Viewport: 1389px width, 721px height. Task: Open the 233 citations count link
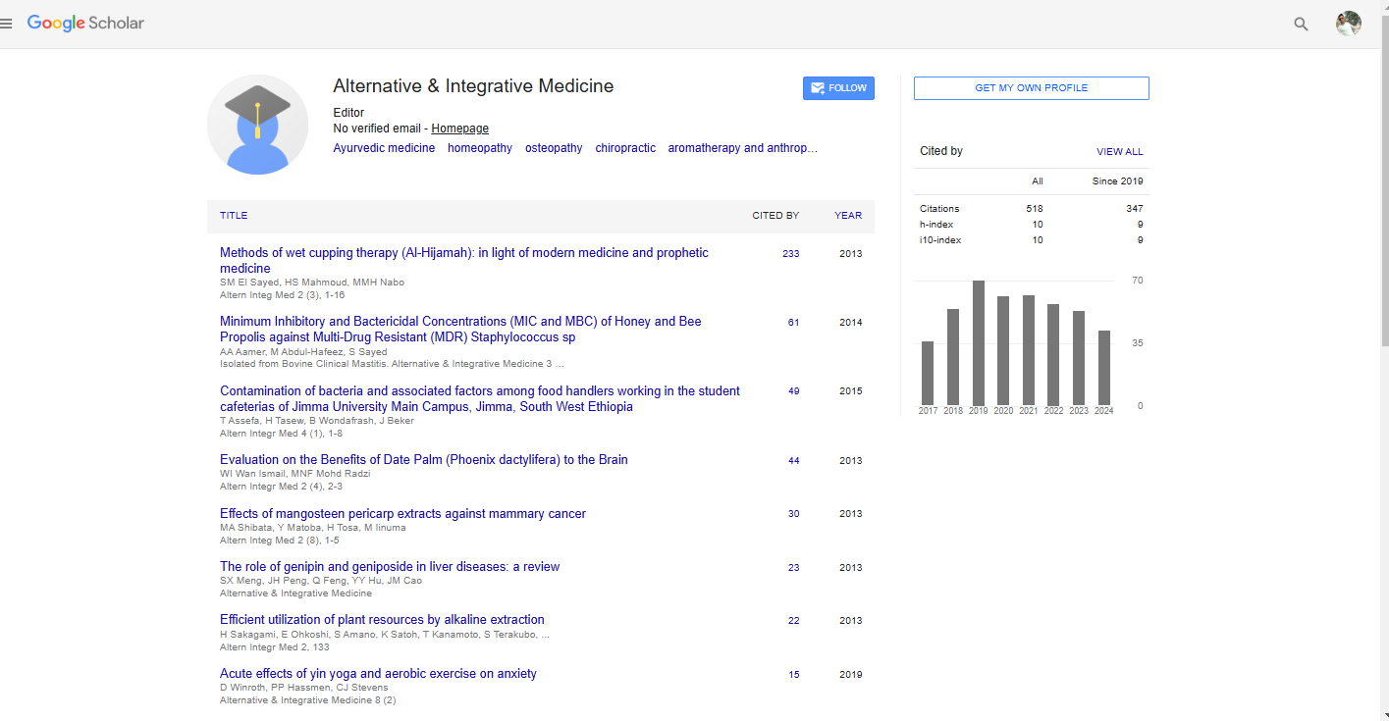click(790, 254)
